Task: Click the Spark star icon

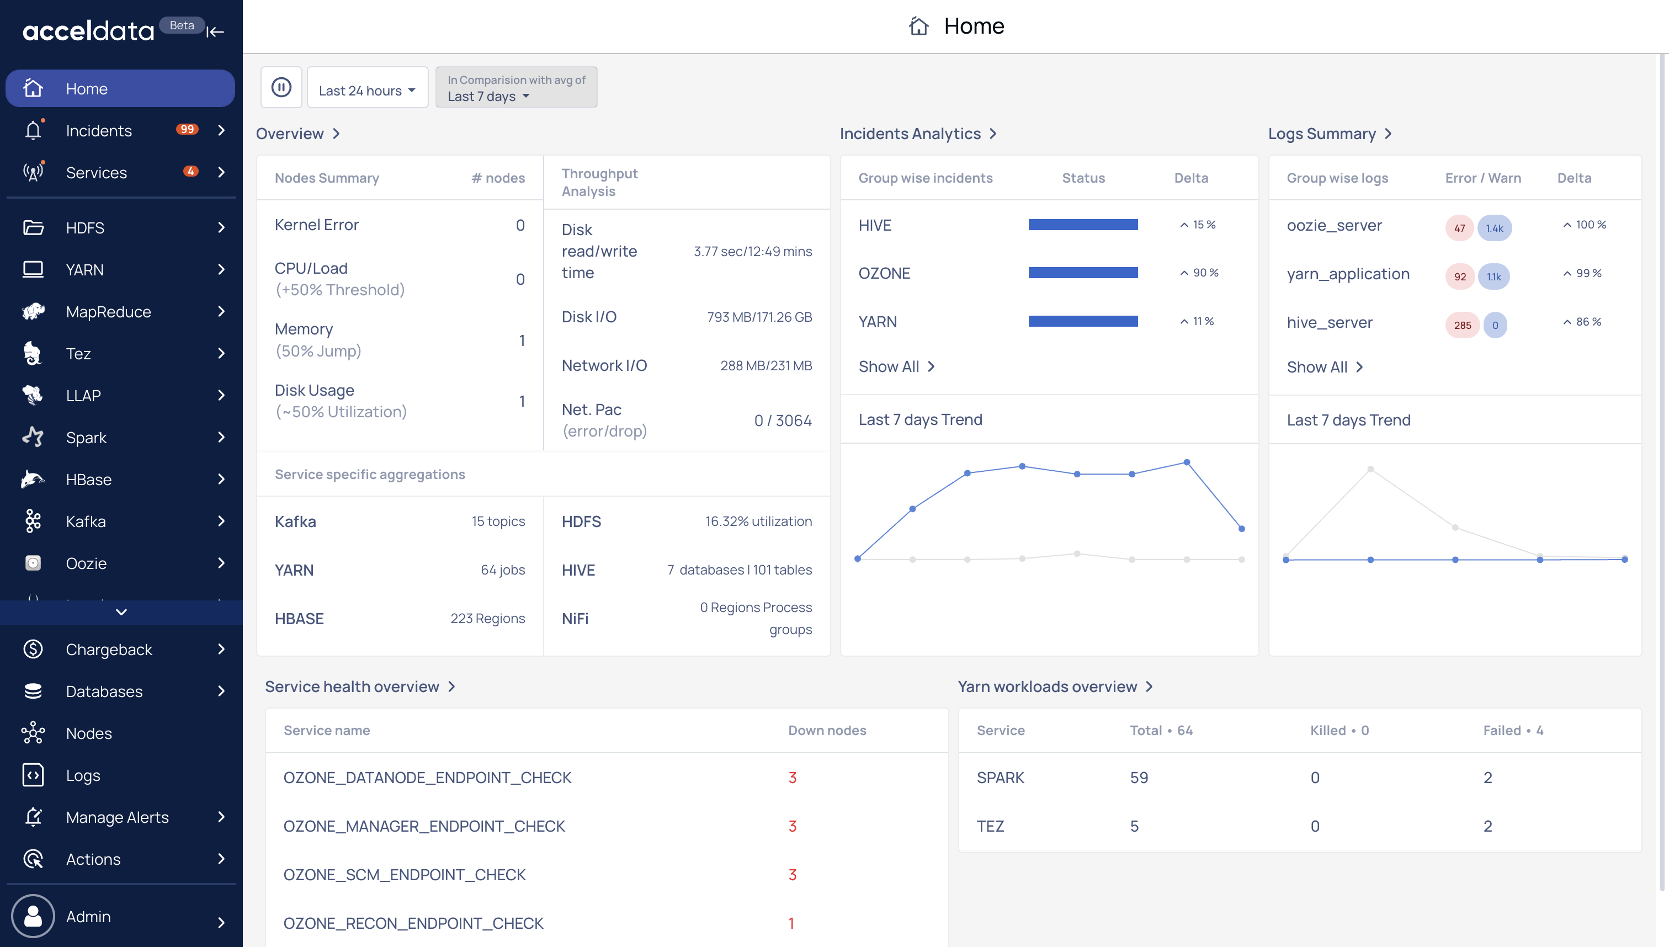Action: point(33,437)
